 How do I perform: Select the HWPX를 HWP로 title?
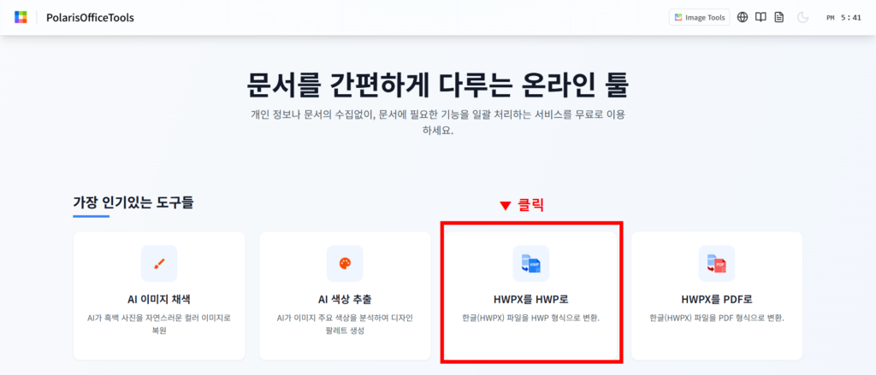click(530, 299)
